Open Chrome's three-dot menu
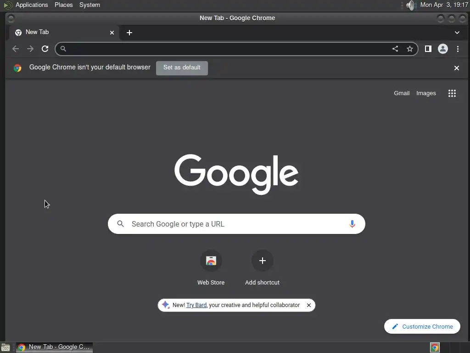This screenshot has height=353, width=470. [458, 49]
